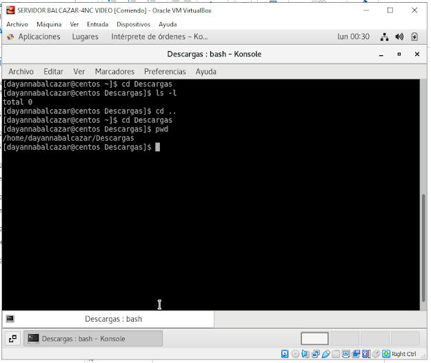Viewport: 431px width, 363px height.
Task: Open VirtualBox Entrada menu
Action: click(98, 24)
